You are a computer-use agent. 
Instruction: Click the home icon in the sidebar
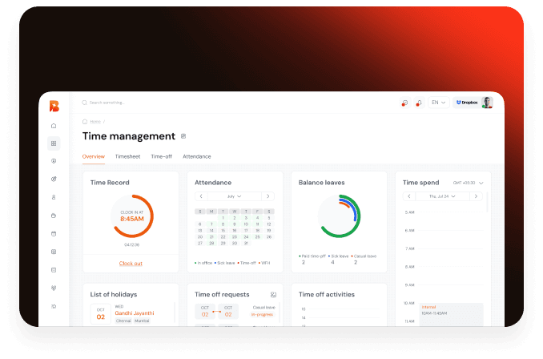coord(54,126)
